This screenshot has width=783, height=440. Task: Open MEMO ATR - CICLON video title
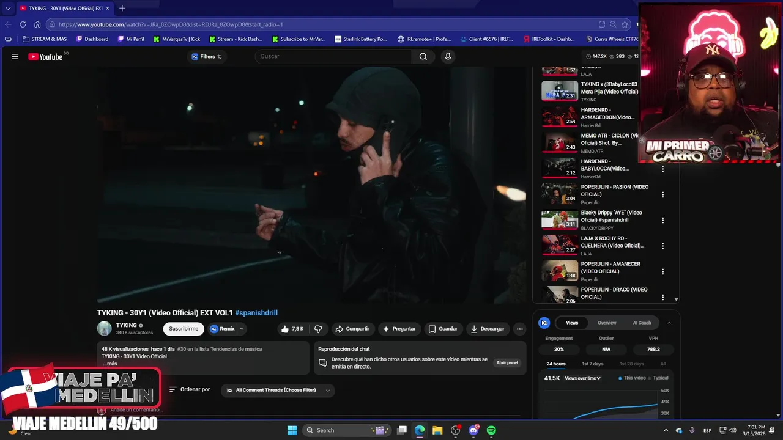tap(609, 139)
